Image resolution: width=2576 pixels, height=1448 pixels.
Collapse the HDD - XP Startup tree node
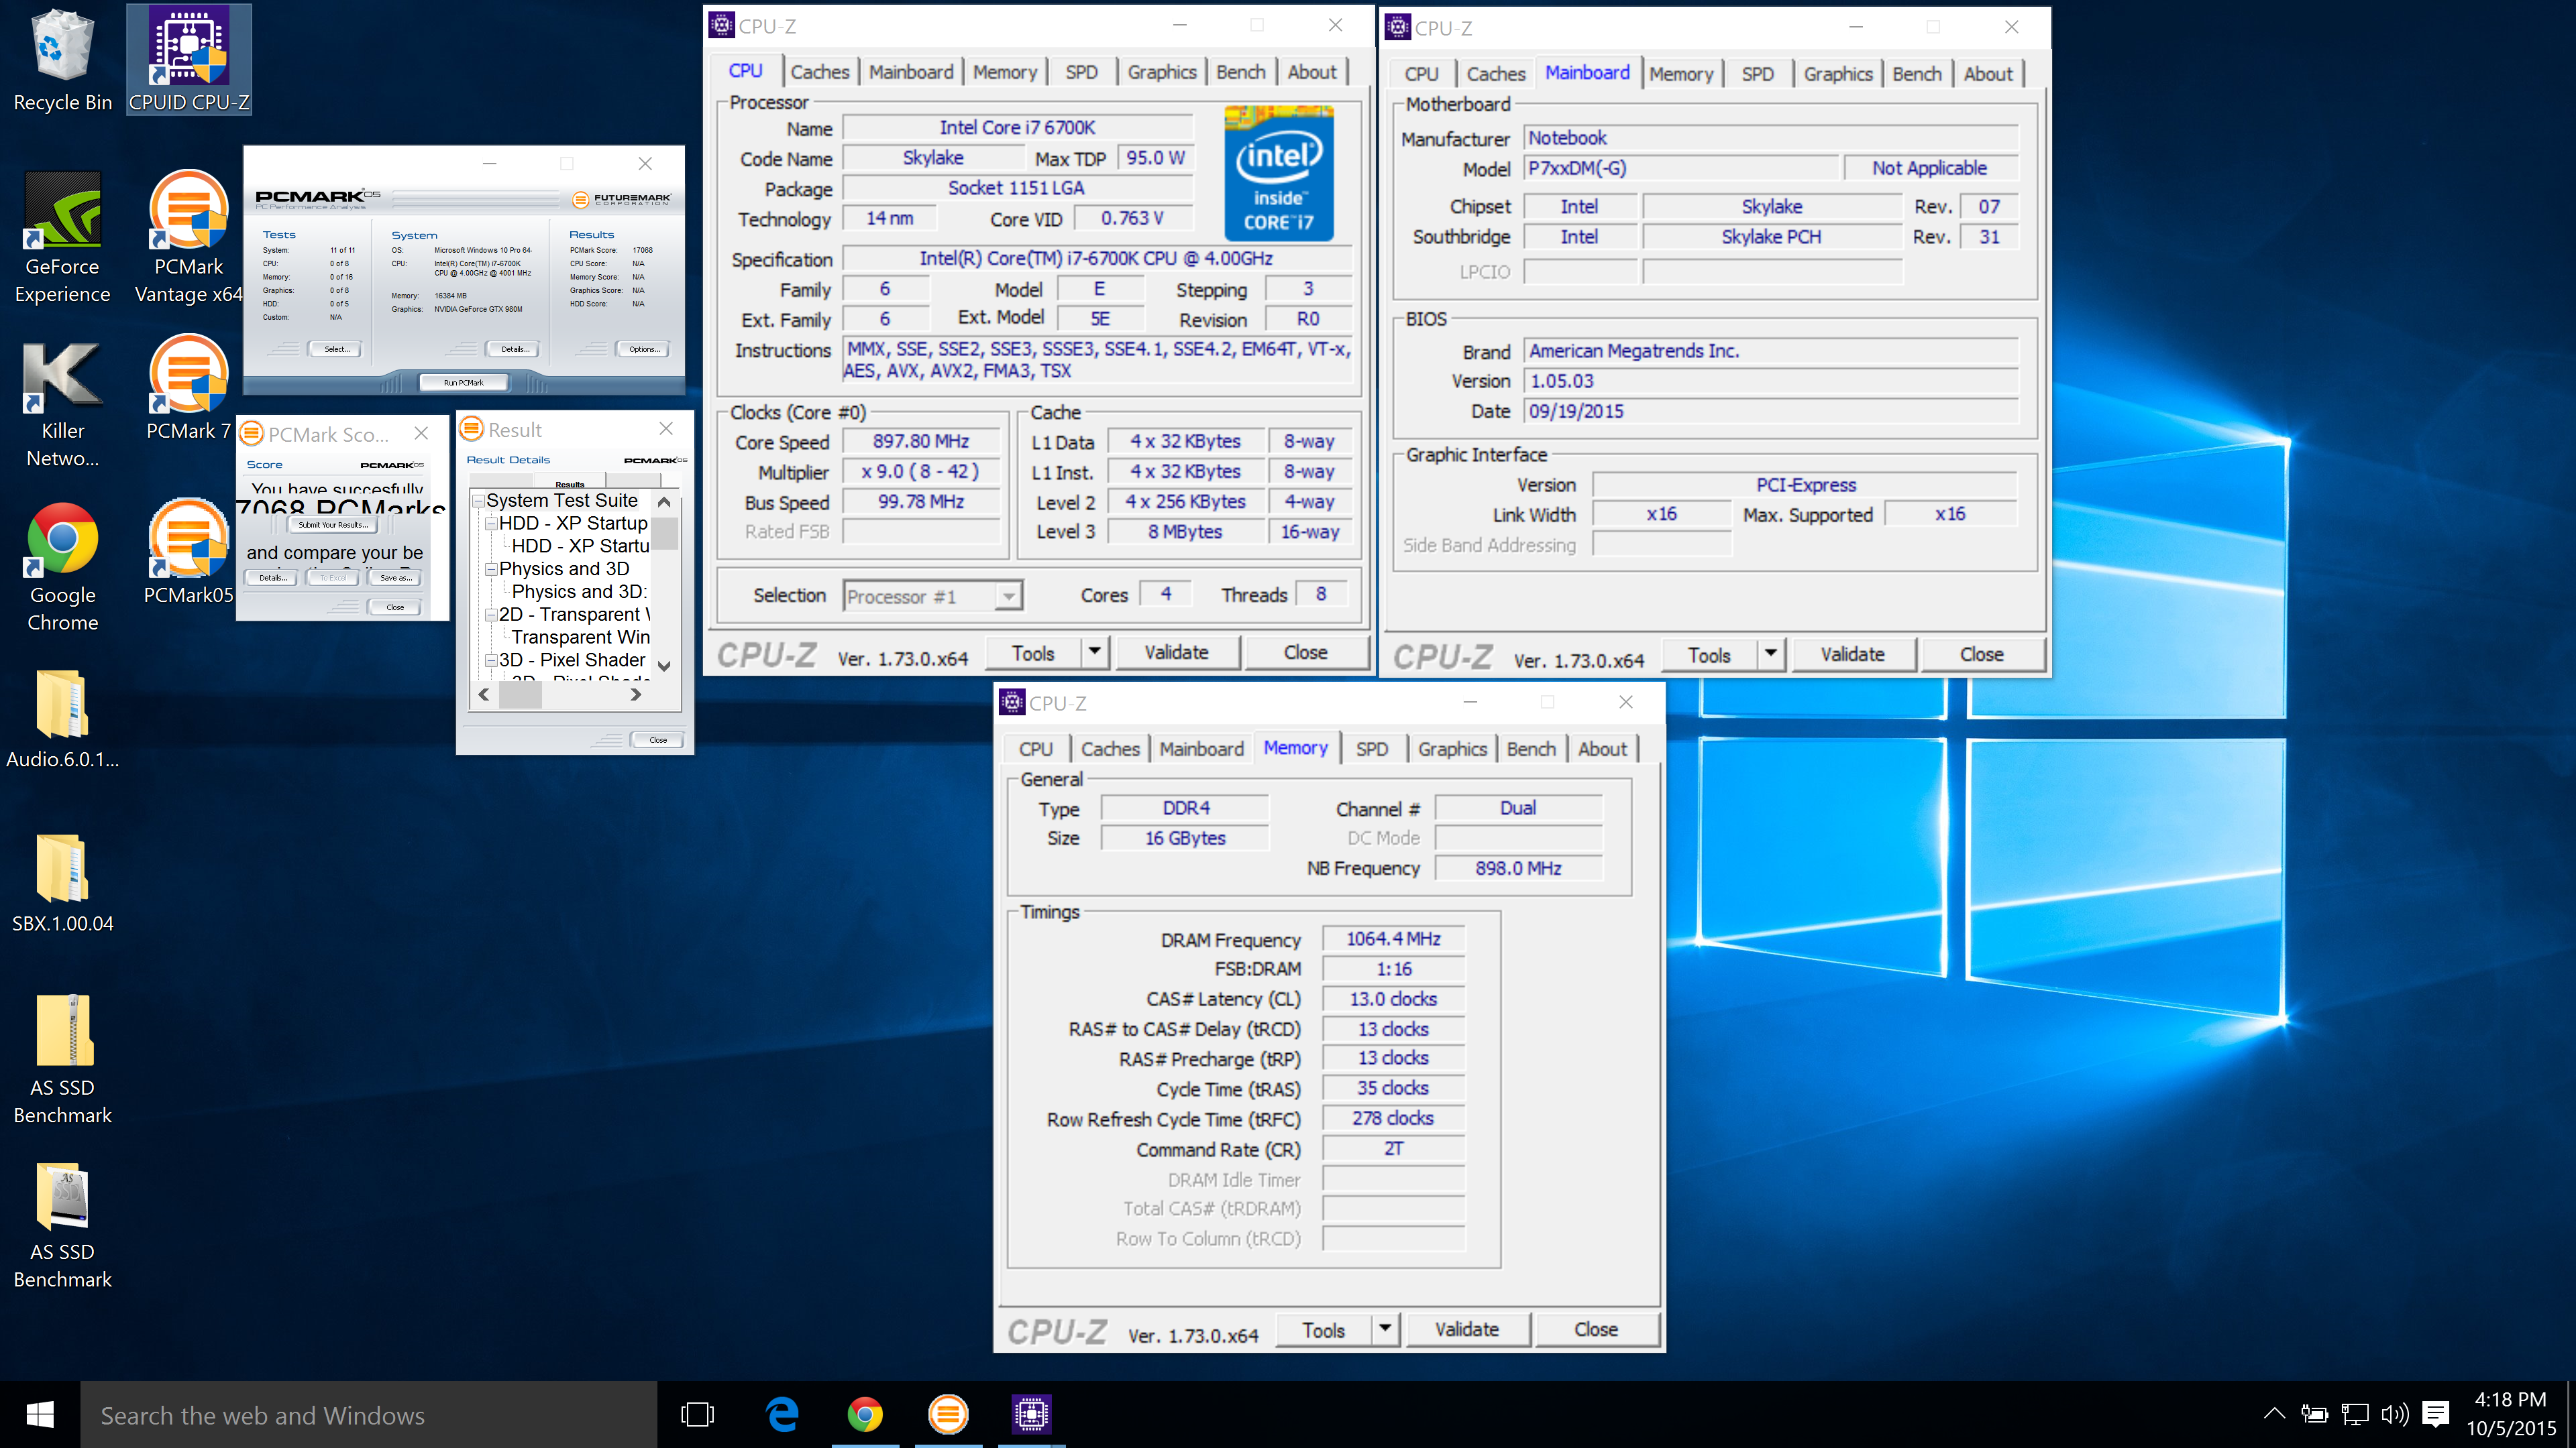coord(491,524)
